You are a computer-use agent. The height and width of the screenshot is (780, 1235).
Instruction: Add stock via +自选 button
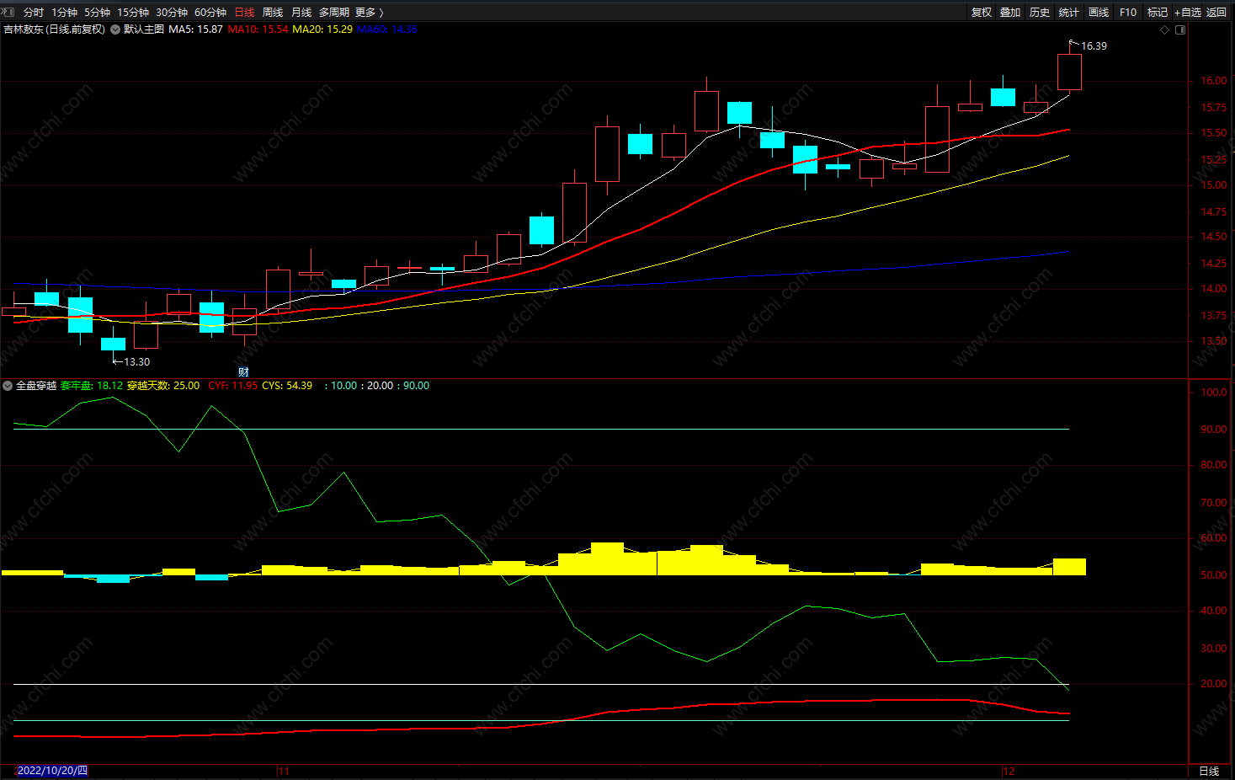click(1188, 13)
